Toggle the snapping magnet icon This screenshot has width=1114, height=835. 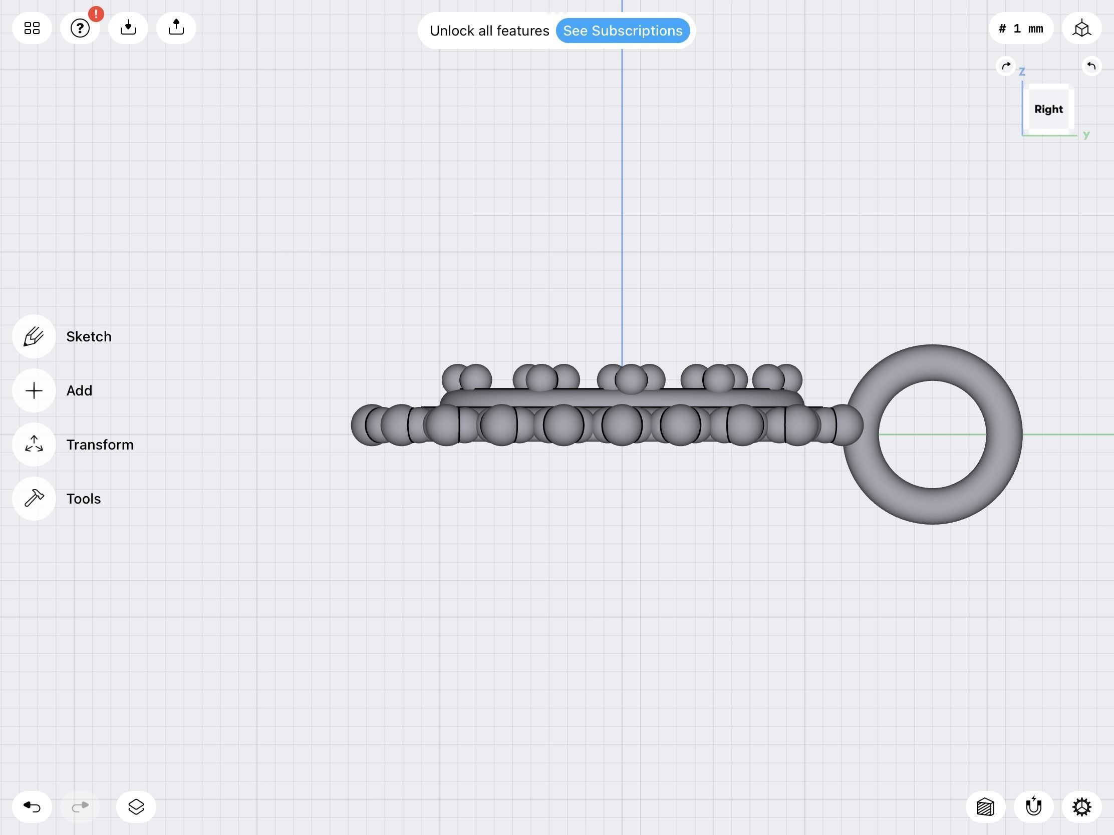click(1033, 807)
